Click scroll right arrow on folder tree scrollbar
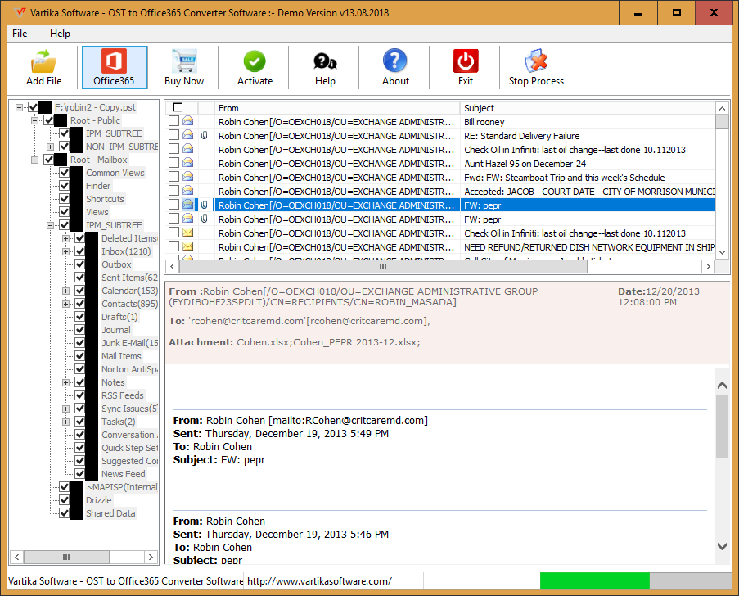 click(151, 557)
